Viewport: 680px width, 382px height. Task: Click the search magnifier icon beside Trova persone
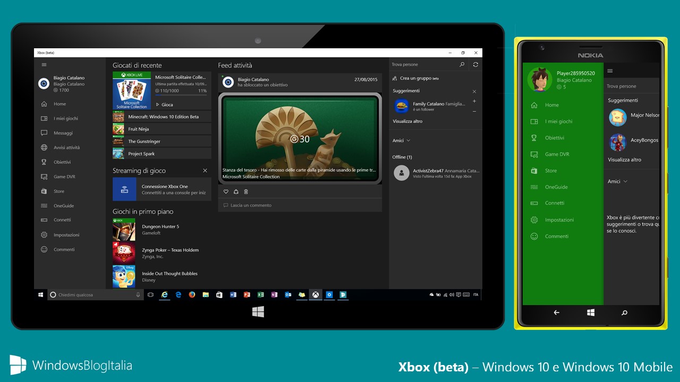(462, 64)
